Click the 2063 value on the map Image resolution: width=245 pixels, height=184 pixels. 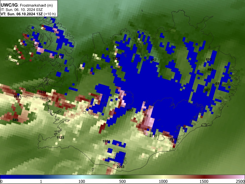coord(120,167)
